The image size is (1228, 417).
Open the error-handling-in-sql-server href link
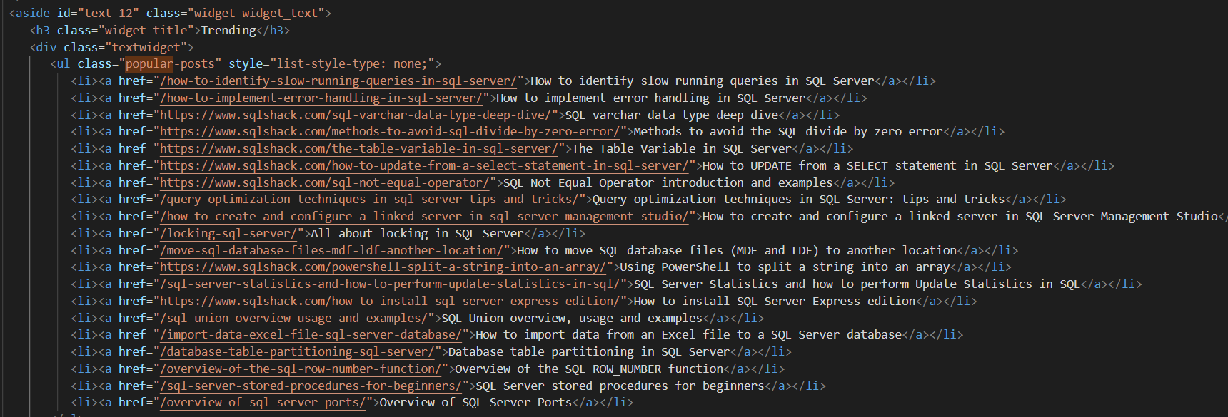[x=321, y=98]
